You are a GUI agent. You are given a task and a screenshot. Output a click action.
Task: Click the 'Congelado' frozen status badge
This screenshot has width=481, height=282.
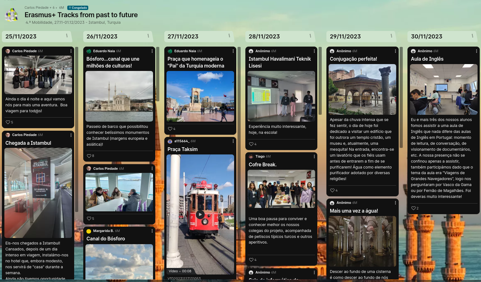[78, 8]
